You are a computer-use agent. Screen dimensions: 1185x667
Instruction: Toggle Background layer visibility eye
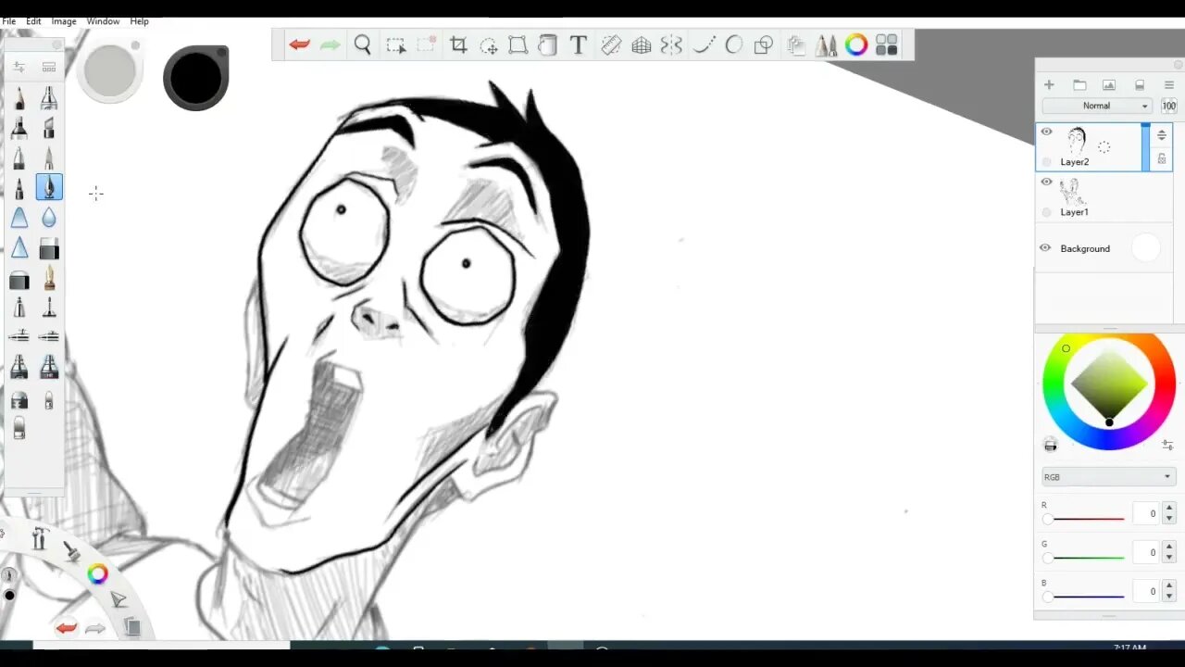1045,248
